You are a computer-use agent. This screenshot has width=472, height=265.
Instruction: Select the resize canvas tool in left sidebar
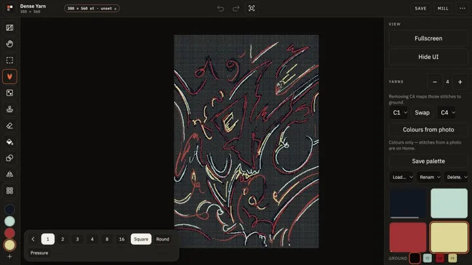pos(10,28)
